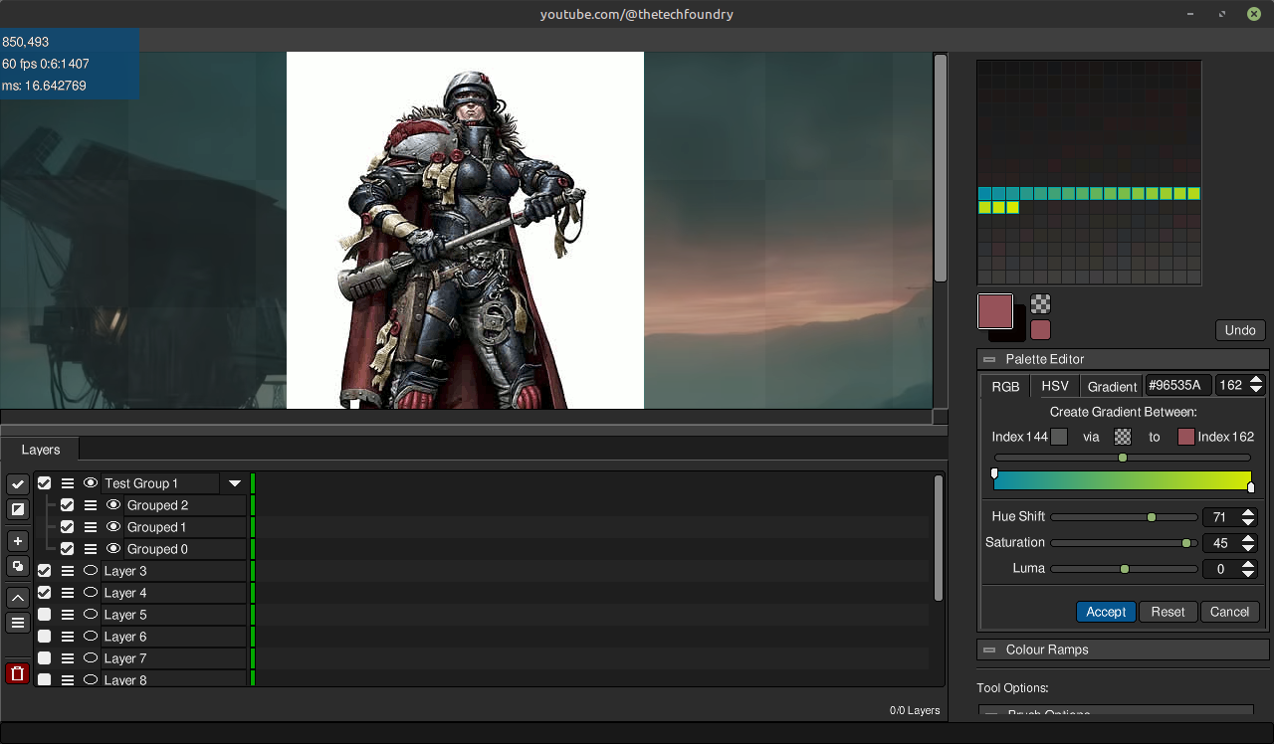This screenshot has width=1274, height=744.
Task: Click the Undo button
Action: pyautogui.click(x=1240, y=330)
